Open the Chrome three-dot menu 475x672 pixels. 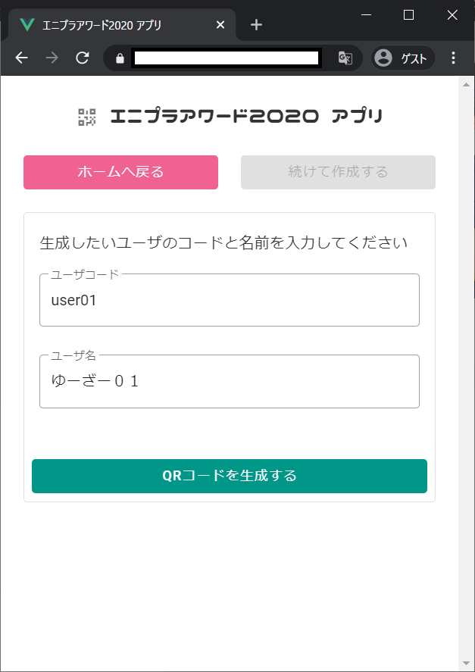click(453, 58)
